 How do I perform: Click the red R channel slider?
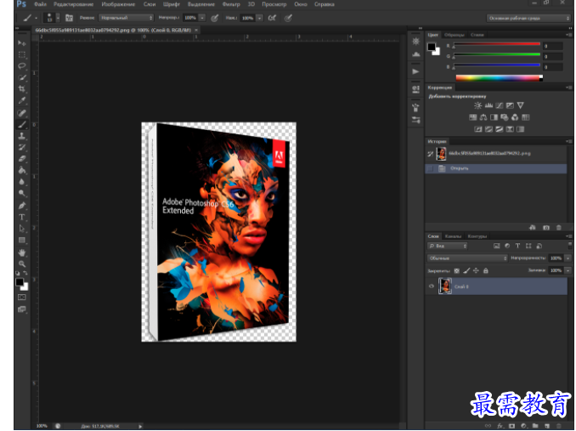click(x=497, y=46)
